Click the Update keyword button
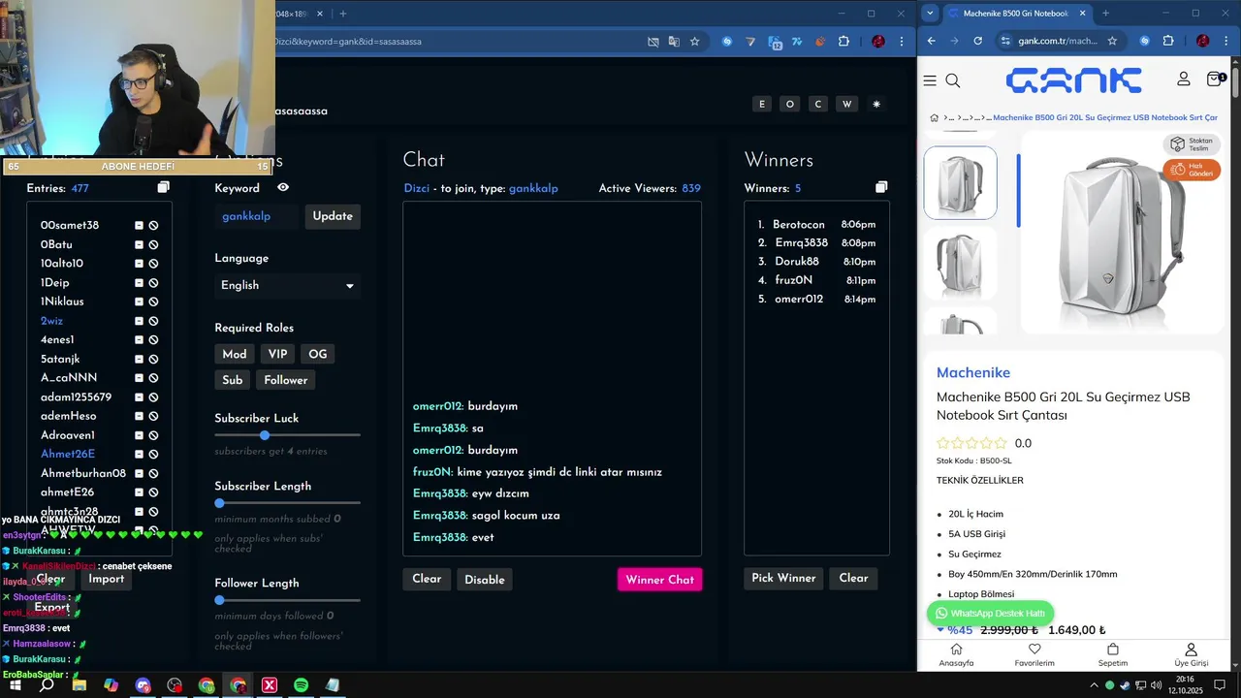 pos(333,216)
